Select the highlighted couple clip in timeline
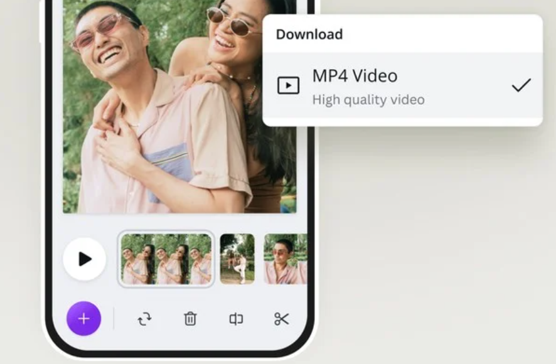Image resolution: width=556 pixels, height=364 pixels. [166, 259]
